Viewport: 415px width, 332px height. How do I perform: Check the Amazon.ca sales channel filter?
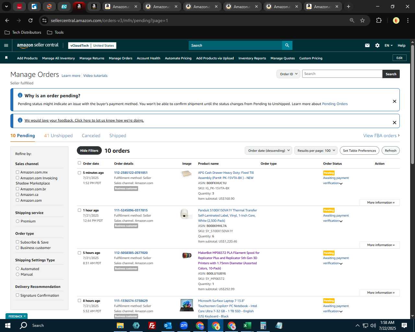[18, 195]
